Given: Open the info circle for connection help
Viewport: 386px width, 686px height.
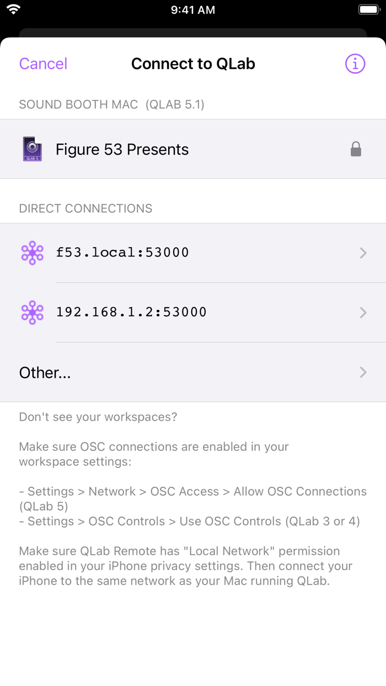Looking at the screenshot, I should (355, 63).
